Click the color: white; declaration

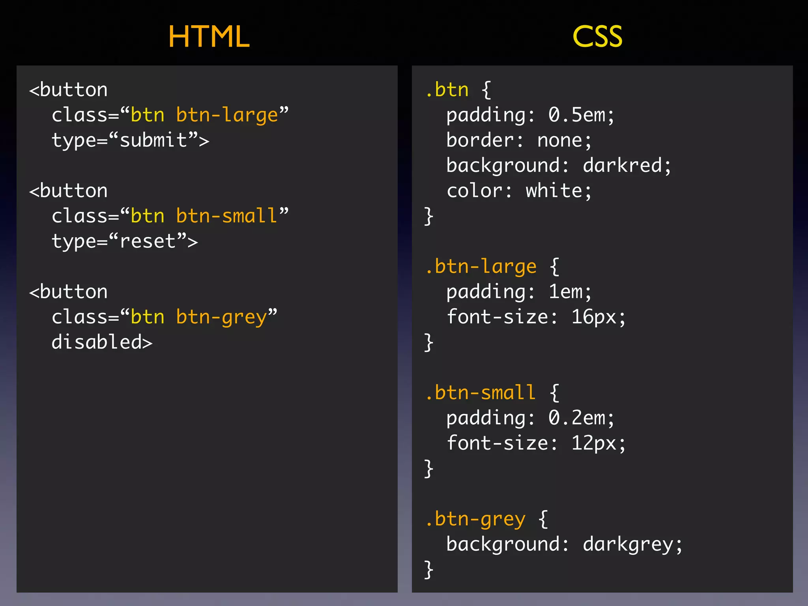519,191
